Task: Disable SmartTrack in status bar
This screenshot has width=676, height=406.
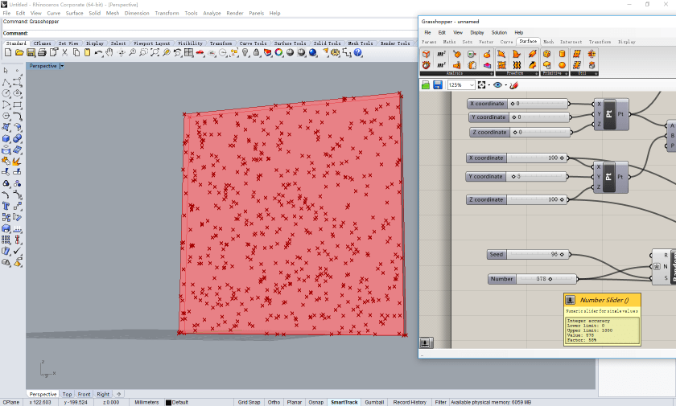Action: (x=344, y=402)
